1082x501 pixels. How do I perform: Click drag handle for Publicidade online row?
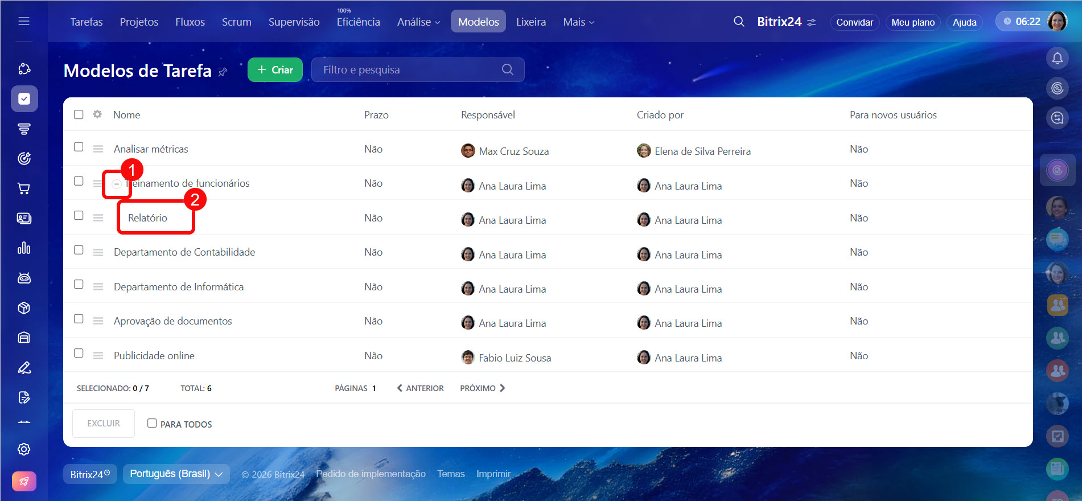[x=98, y=356]
